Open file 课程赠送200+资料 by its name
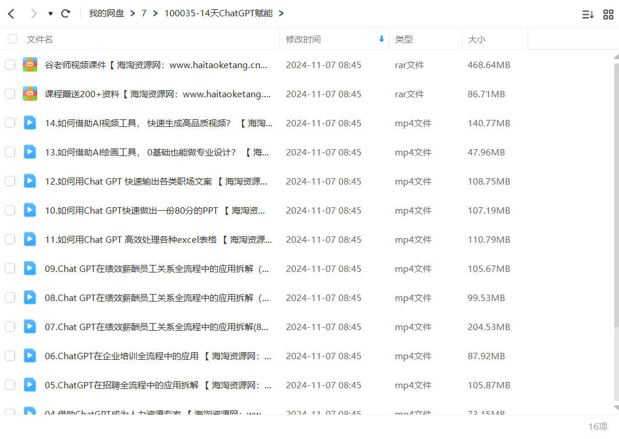This screenshot has height=439, width=619. tap(157, 94)
